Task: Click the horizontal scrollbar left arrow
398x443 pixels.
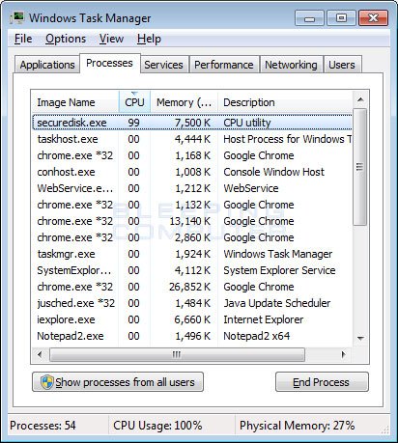Action: click(40, 355)
